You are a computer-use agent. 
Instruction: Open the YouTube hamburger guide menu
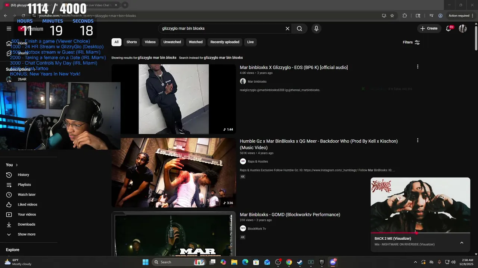[x=9, y=28]
